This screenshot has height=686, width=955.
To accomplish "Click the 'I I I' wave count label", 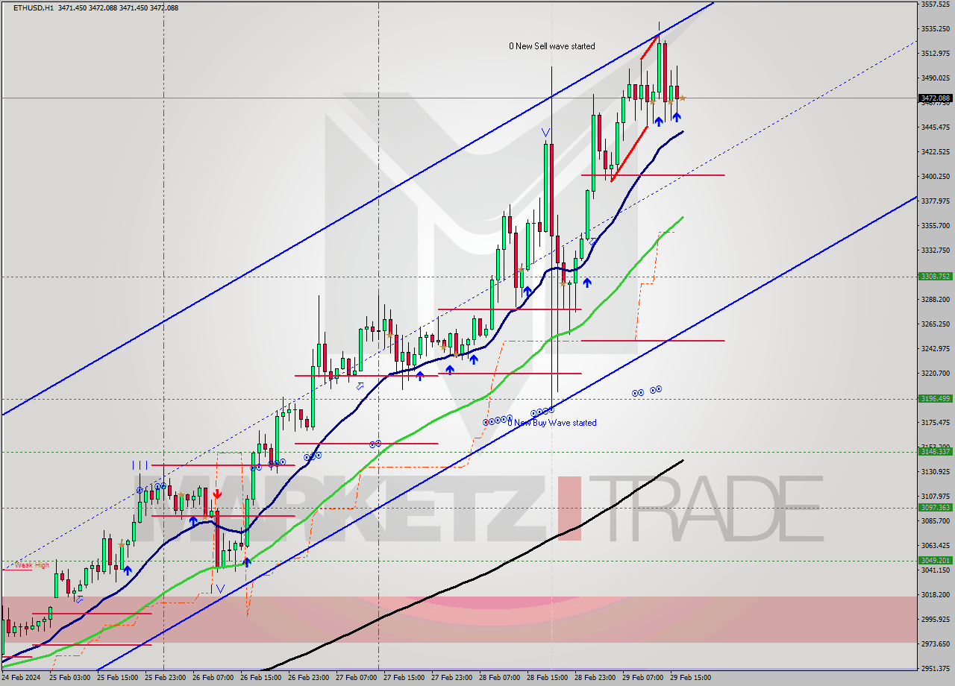I will [x=140, y=465].
